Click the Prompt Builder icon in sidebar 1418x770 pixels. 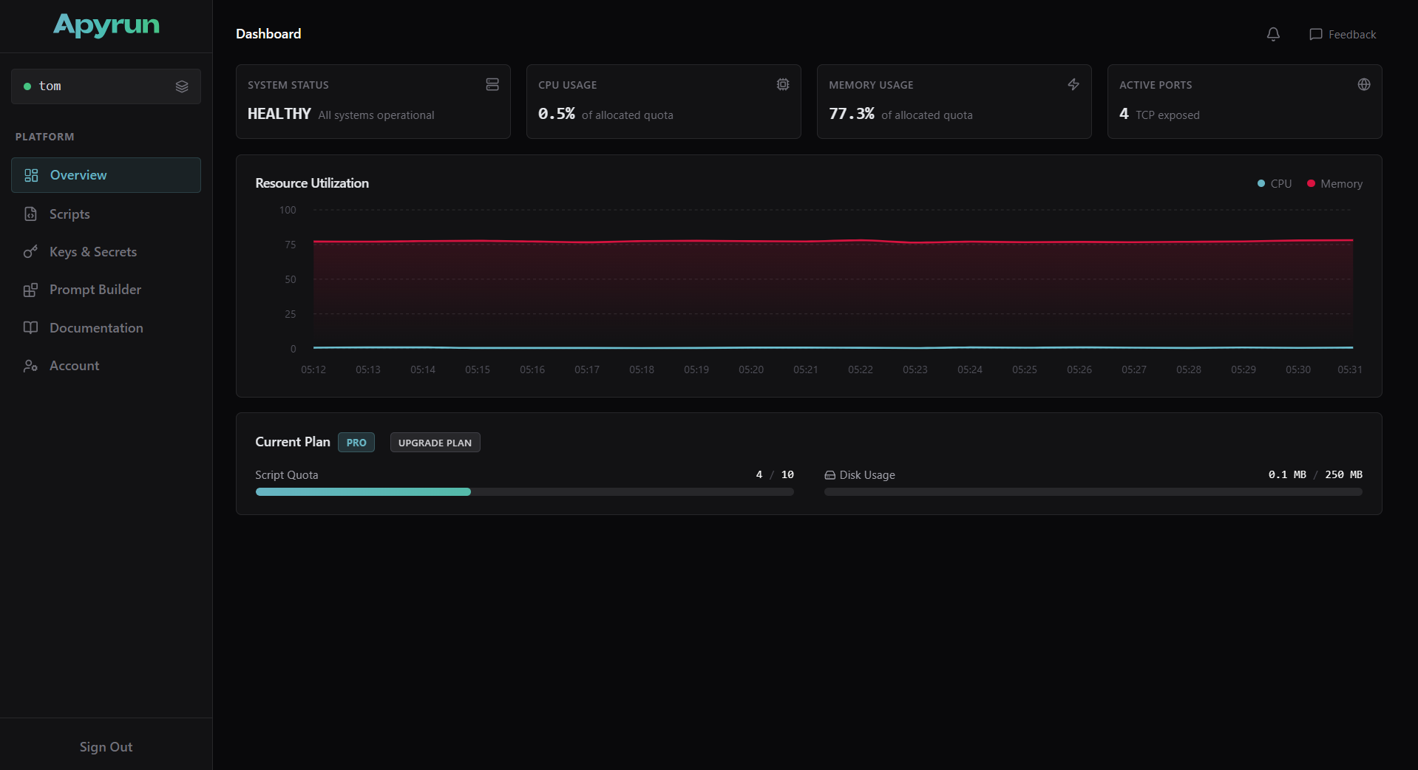coord(30,290)
